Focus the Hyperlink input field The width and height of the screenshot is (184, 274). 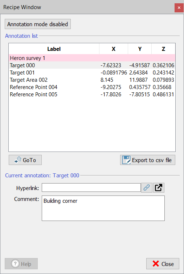pos(91,188)
